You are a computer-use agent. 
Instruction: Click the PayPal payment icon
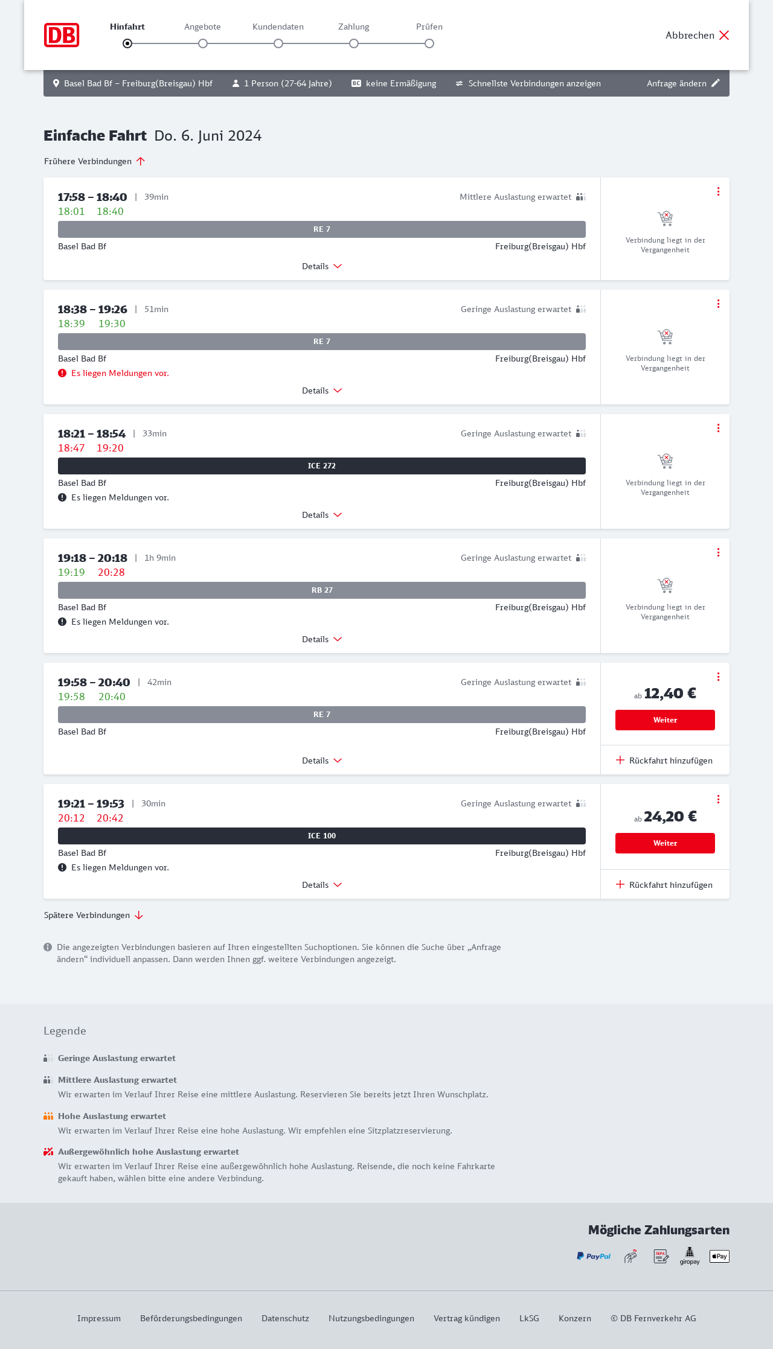(x=594, y=1256)
